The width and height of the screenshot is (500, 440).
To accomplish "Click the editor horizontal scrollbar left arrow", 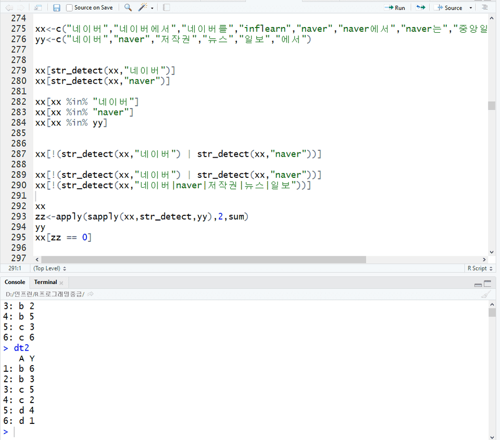I will pos(37,260).
